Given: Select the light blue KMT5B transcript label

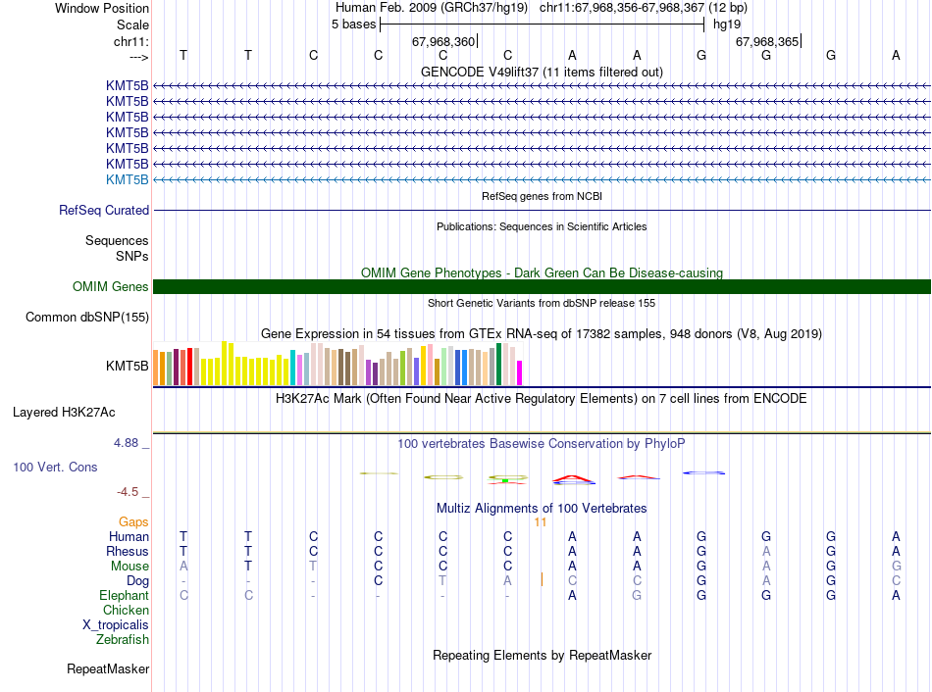Looking at the screenshot, I should click(128, 179).
